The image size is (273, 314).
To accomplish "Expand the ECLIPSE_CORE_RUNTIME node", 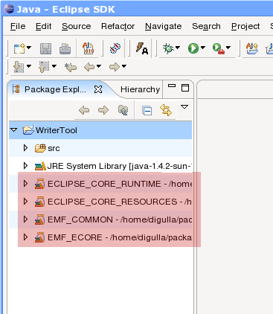I will [25, 184].
